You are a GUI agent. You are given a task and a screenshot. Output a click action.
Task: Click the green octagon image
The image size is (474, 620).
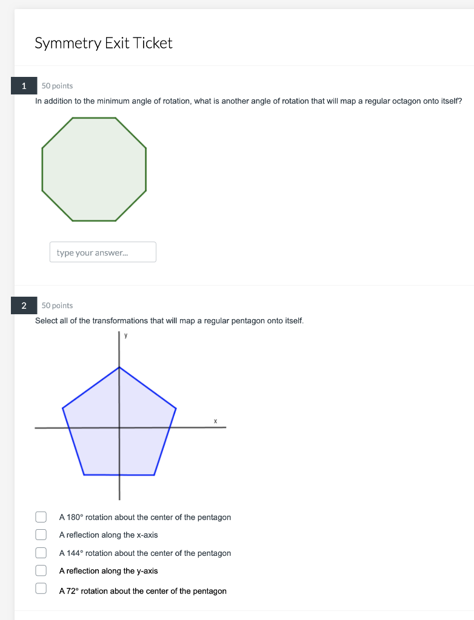94,171
